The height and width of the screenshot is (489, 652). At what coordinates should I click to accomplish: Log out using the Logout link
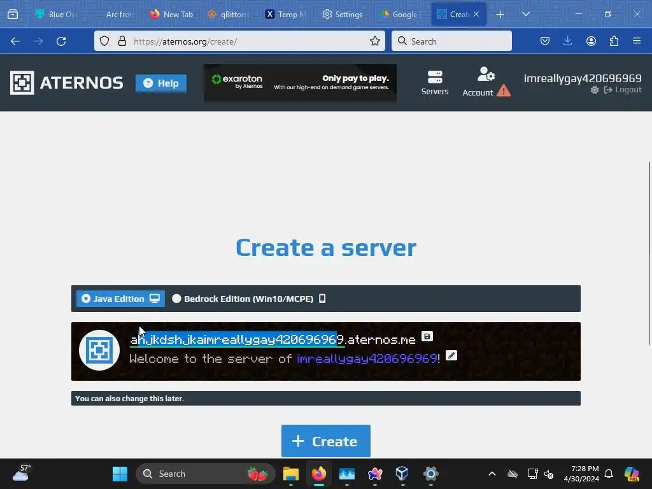tap(623, 90)
